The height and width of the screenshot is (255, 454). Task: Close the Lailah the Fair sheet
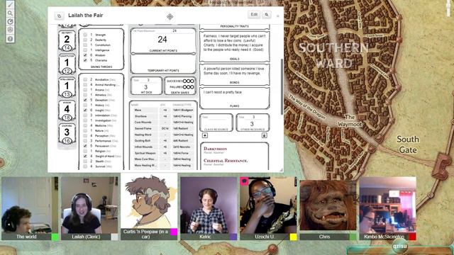coord(277,16)
